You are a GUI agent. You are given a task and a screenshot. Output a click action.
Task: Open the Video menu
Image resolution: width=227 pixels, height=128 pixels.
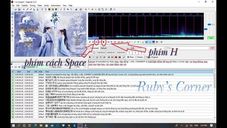click(39, 6)
